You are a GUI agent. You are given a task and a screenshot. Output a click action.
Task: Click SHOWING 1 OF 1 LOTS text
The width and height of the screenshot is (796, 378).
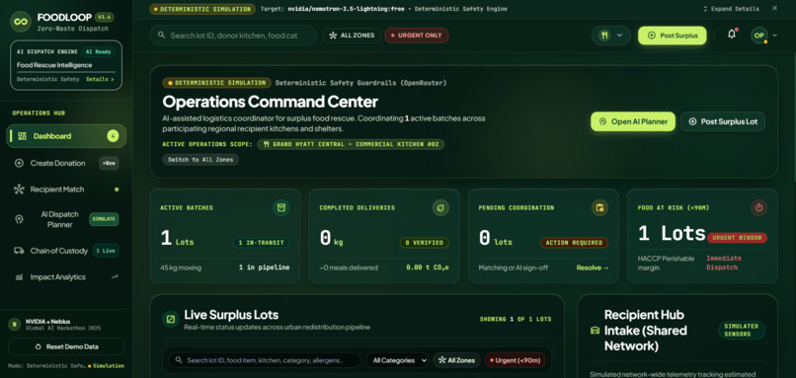point(516,319)
